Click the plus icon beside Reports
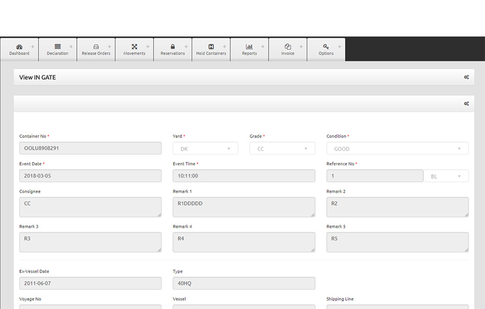 [x=263, y=46]
